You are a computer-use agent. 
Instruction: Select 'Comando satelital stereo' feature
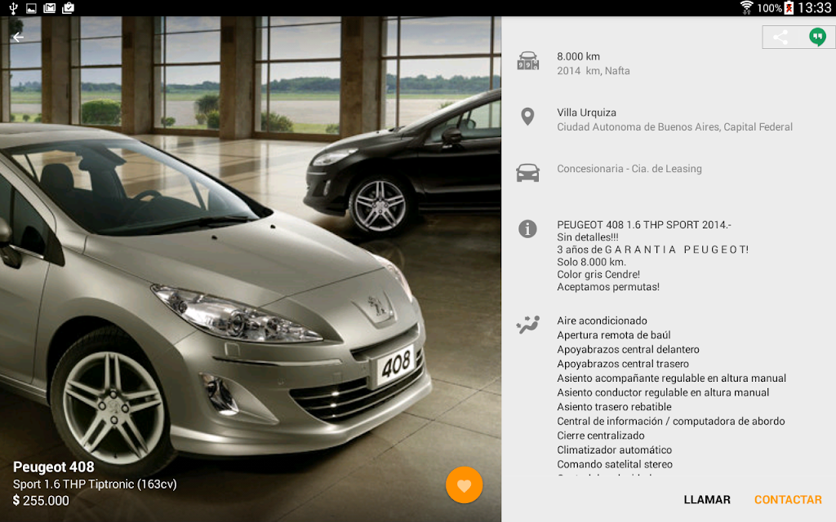pyautogui.click(x=615, y=464)
